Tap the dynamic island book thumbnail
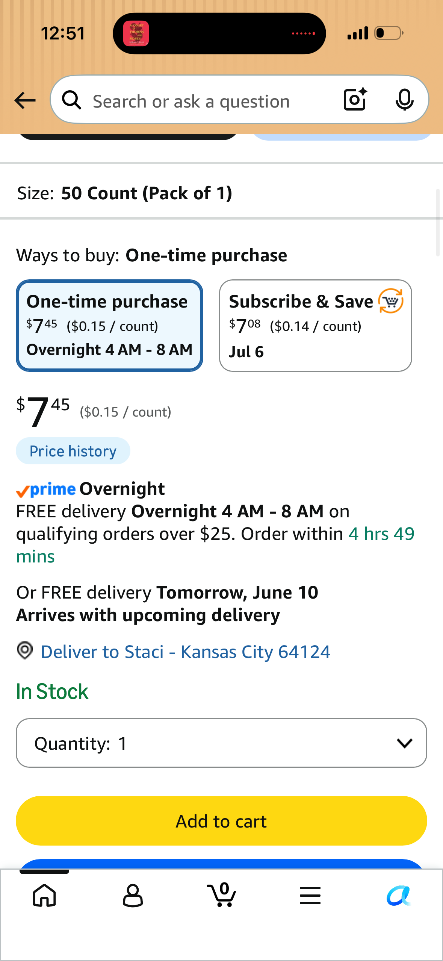Image resolution: width=443 pixels, height=961 pixels. pyautogui.click(x=136, y=33)
